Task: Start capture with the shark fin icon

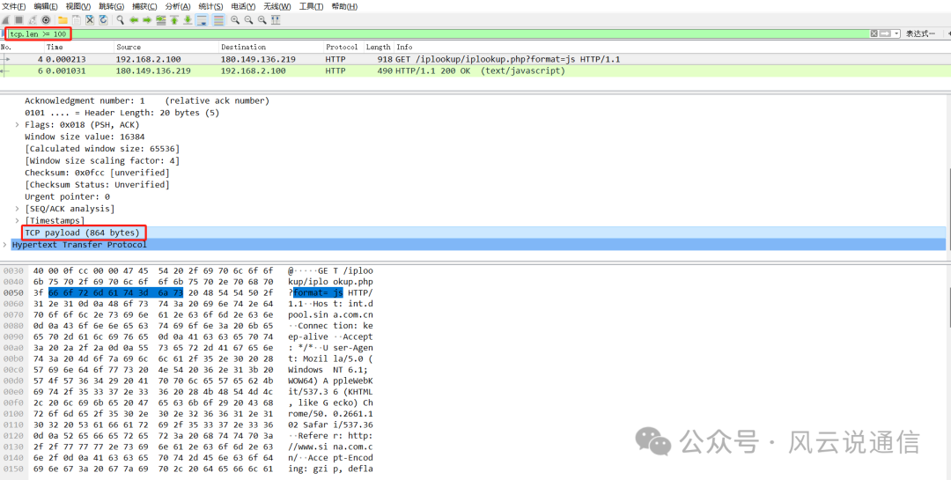Action: click(x=7, y=19)
